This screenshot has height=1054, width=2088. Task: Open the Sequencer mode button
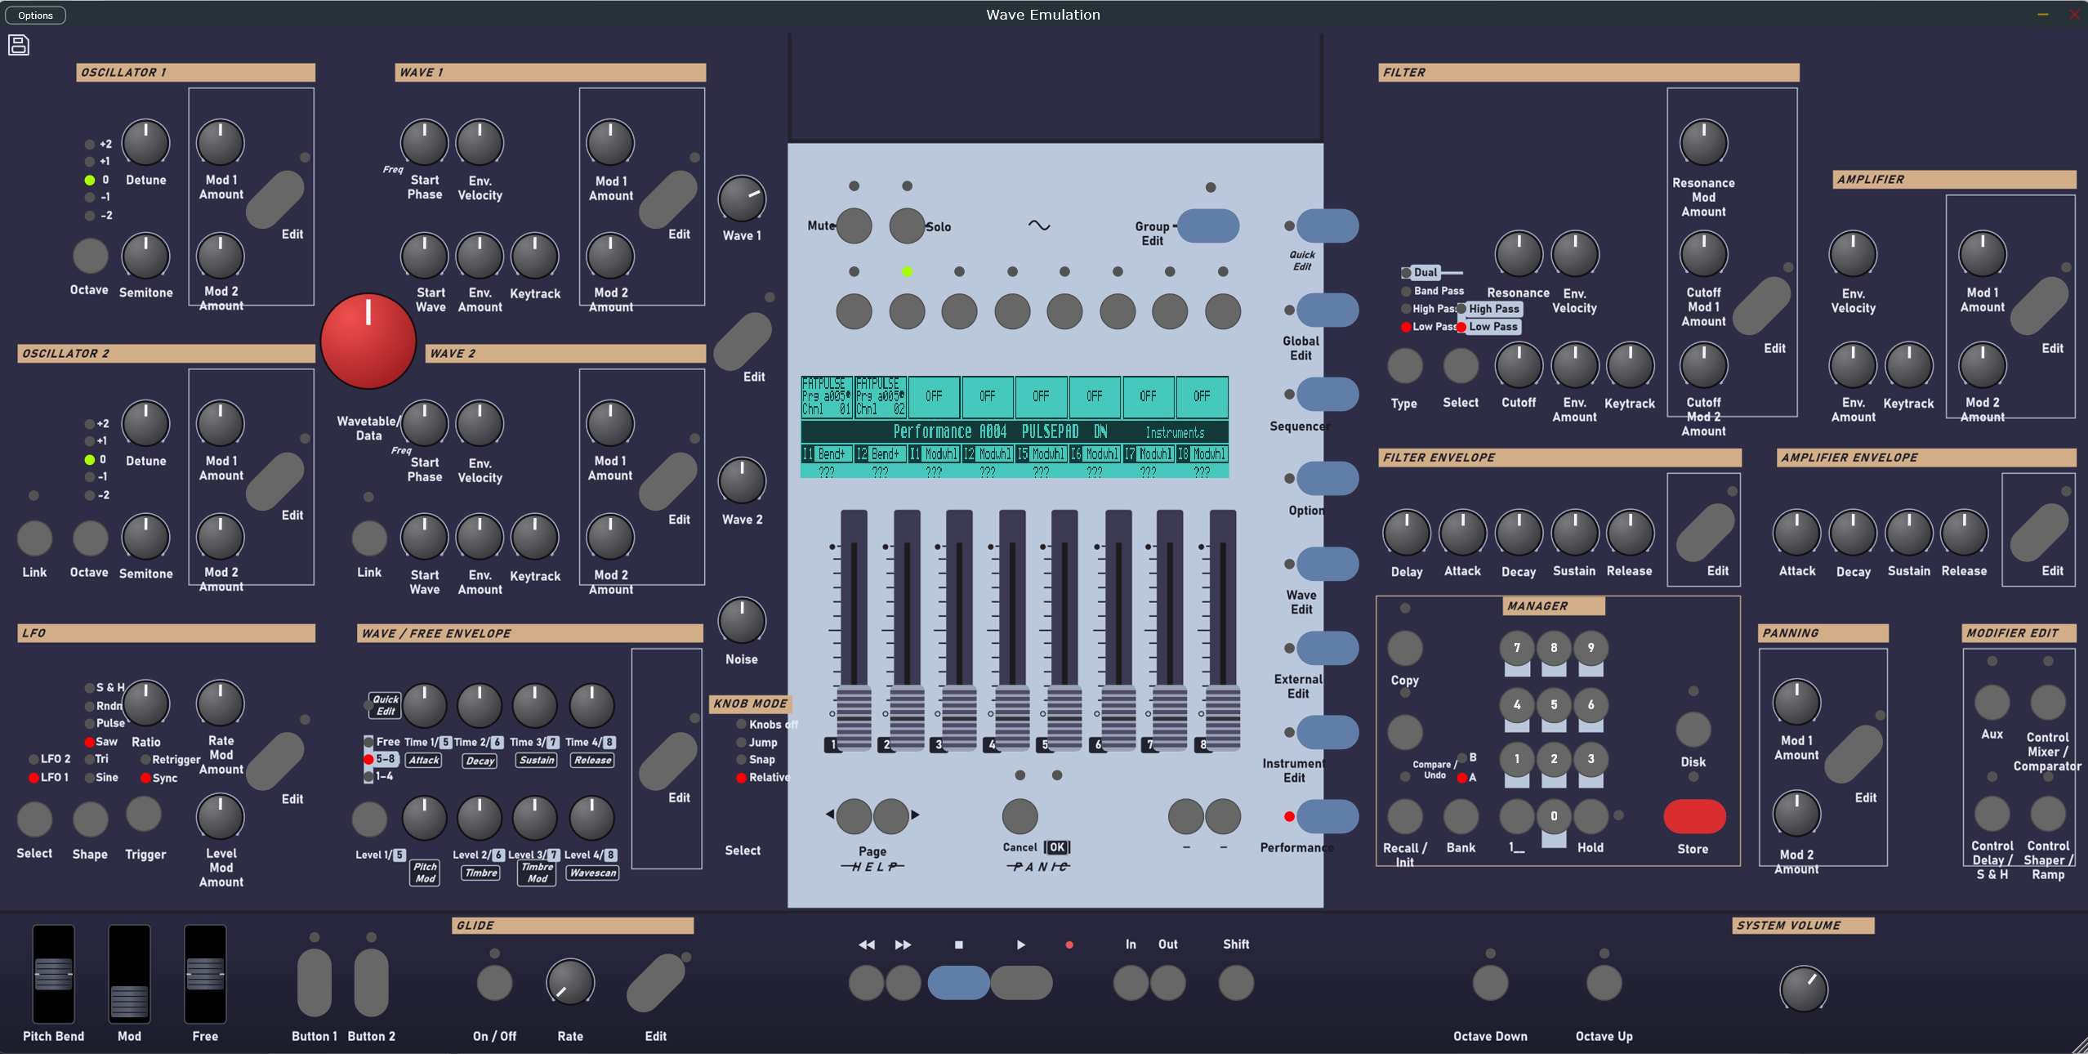[1327, 394]
